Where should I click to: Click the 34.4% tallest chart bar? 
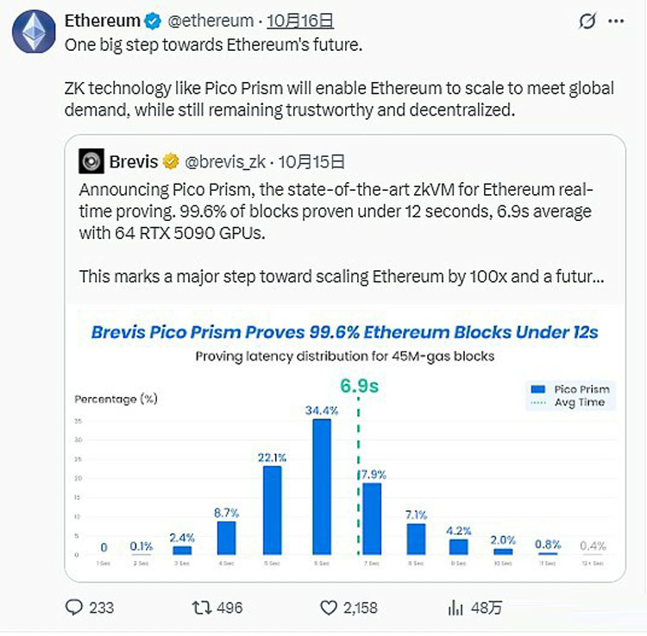[322, 486]
